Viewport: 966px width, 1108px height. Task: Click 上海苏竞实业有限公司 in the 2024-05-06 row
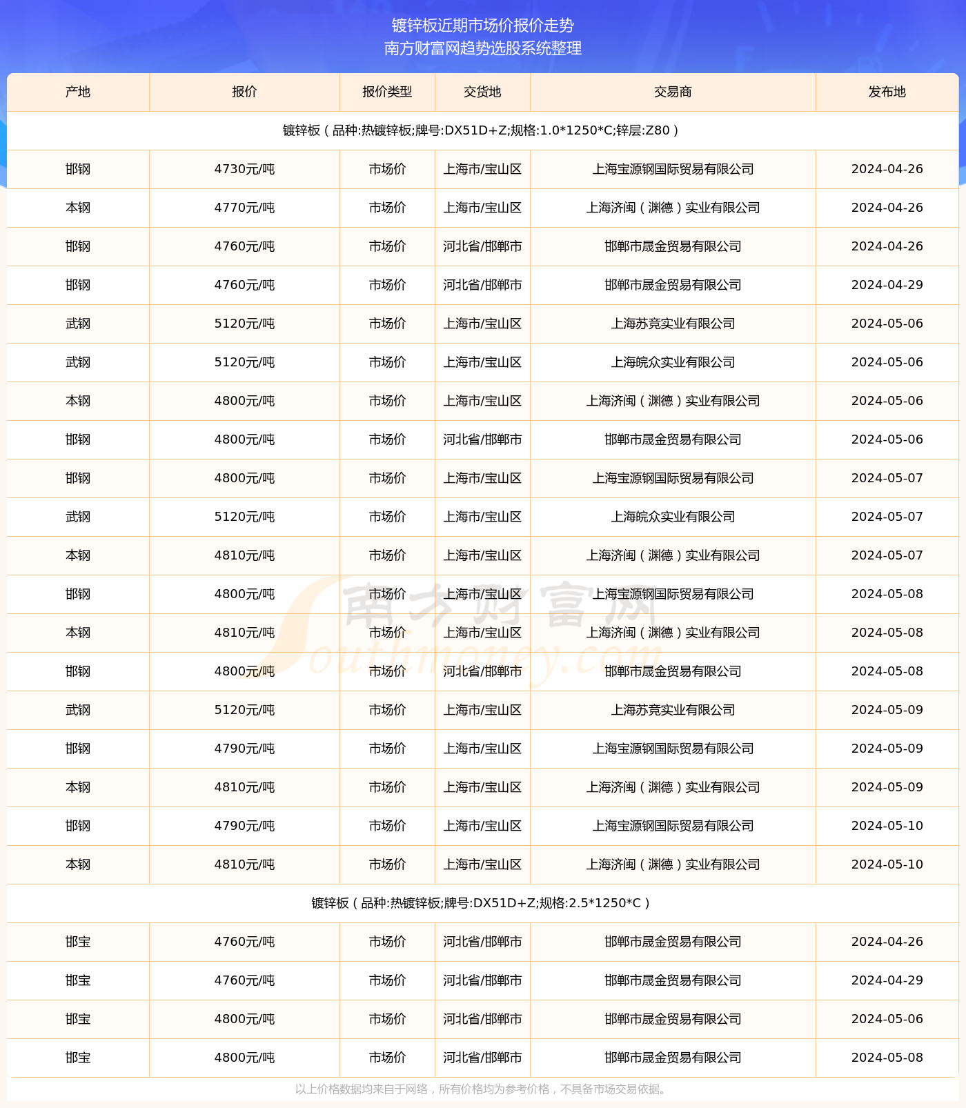click(673, 324)
